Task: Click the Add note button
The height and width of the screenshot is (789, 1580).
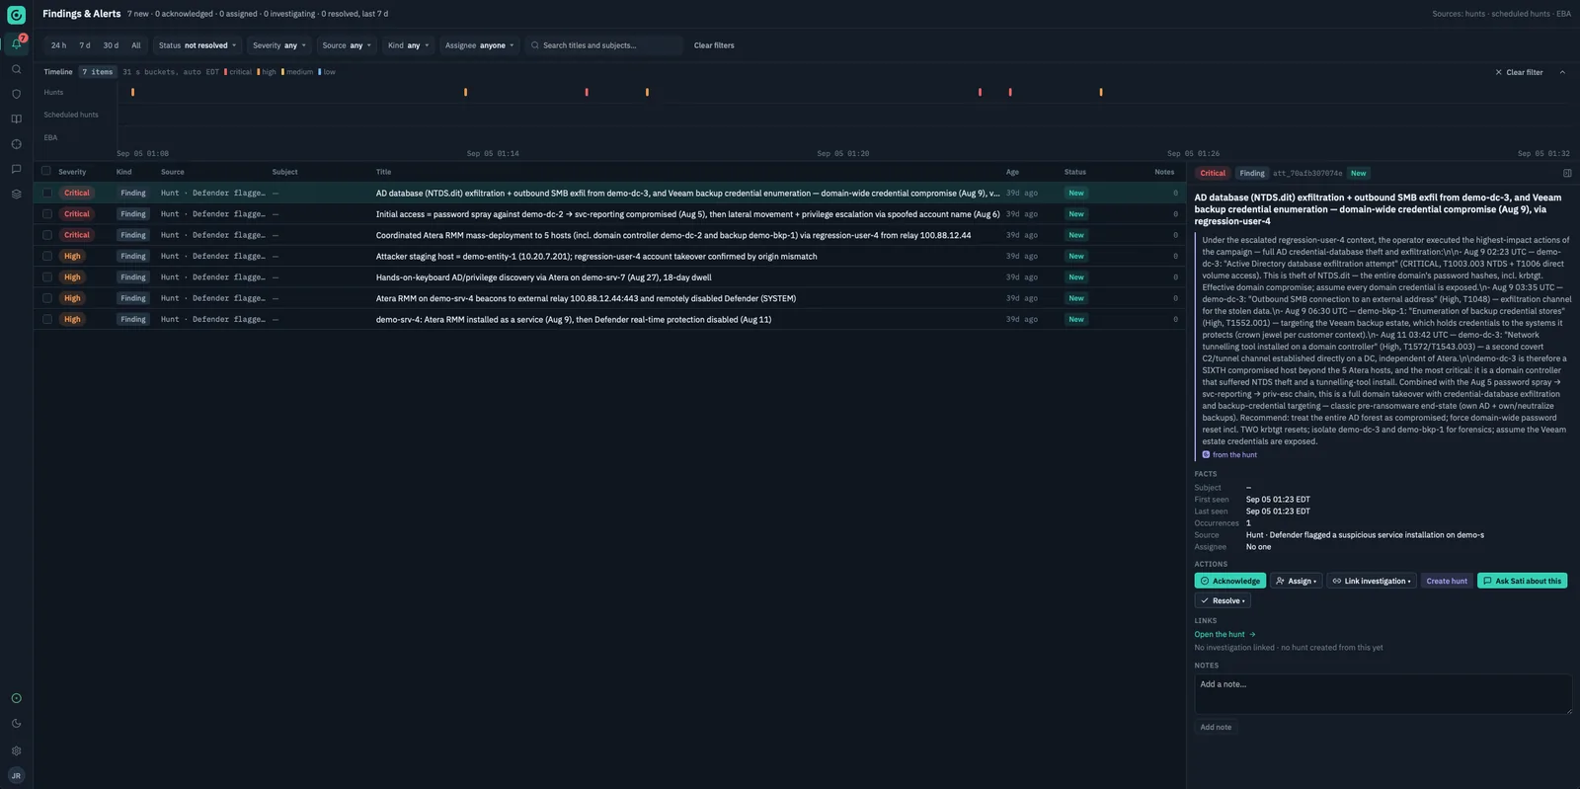Action: (x=1216, y=727)
